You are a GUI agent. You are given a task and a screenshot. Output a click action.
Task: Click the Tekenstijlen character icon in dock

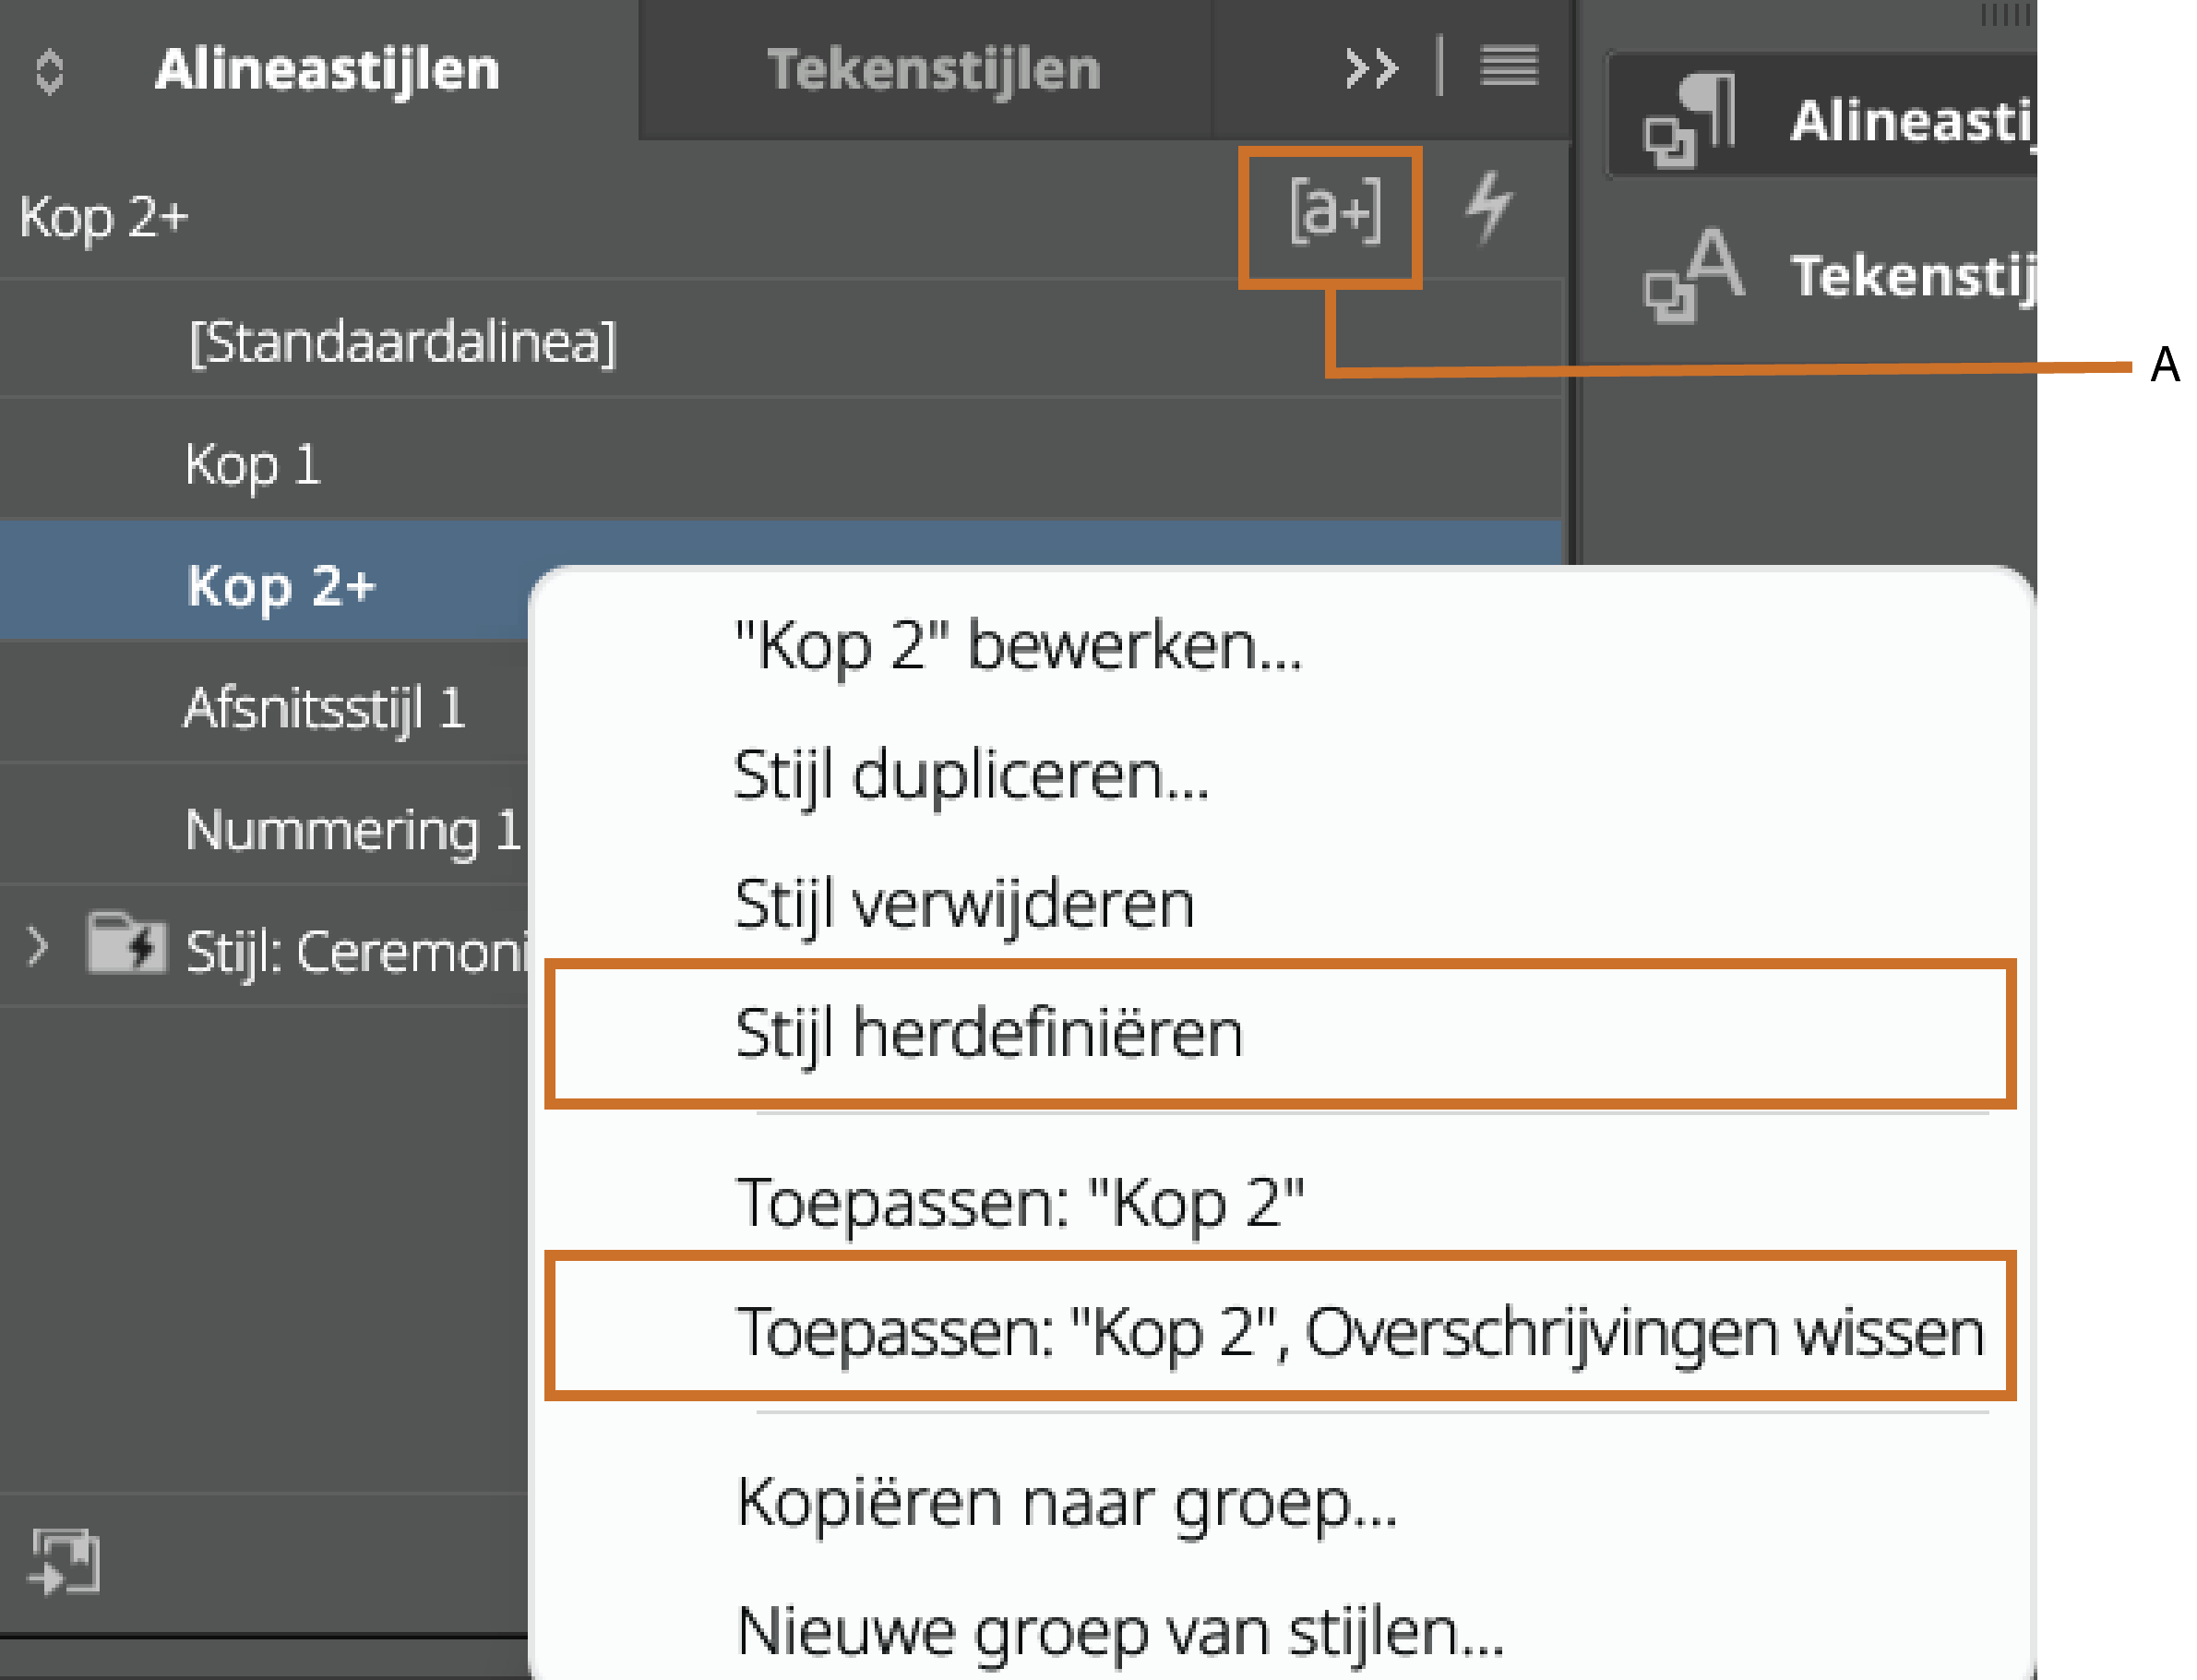(x=1694, y=275)
